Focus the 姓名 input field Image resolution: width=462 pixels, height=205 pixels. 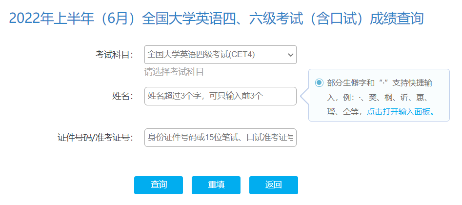[x=220, y=96]
